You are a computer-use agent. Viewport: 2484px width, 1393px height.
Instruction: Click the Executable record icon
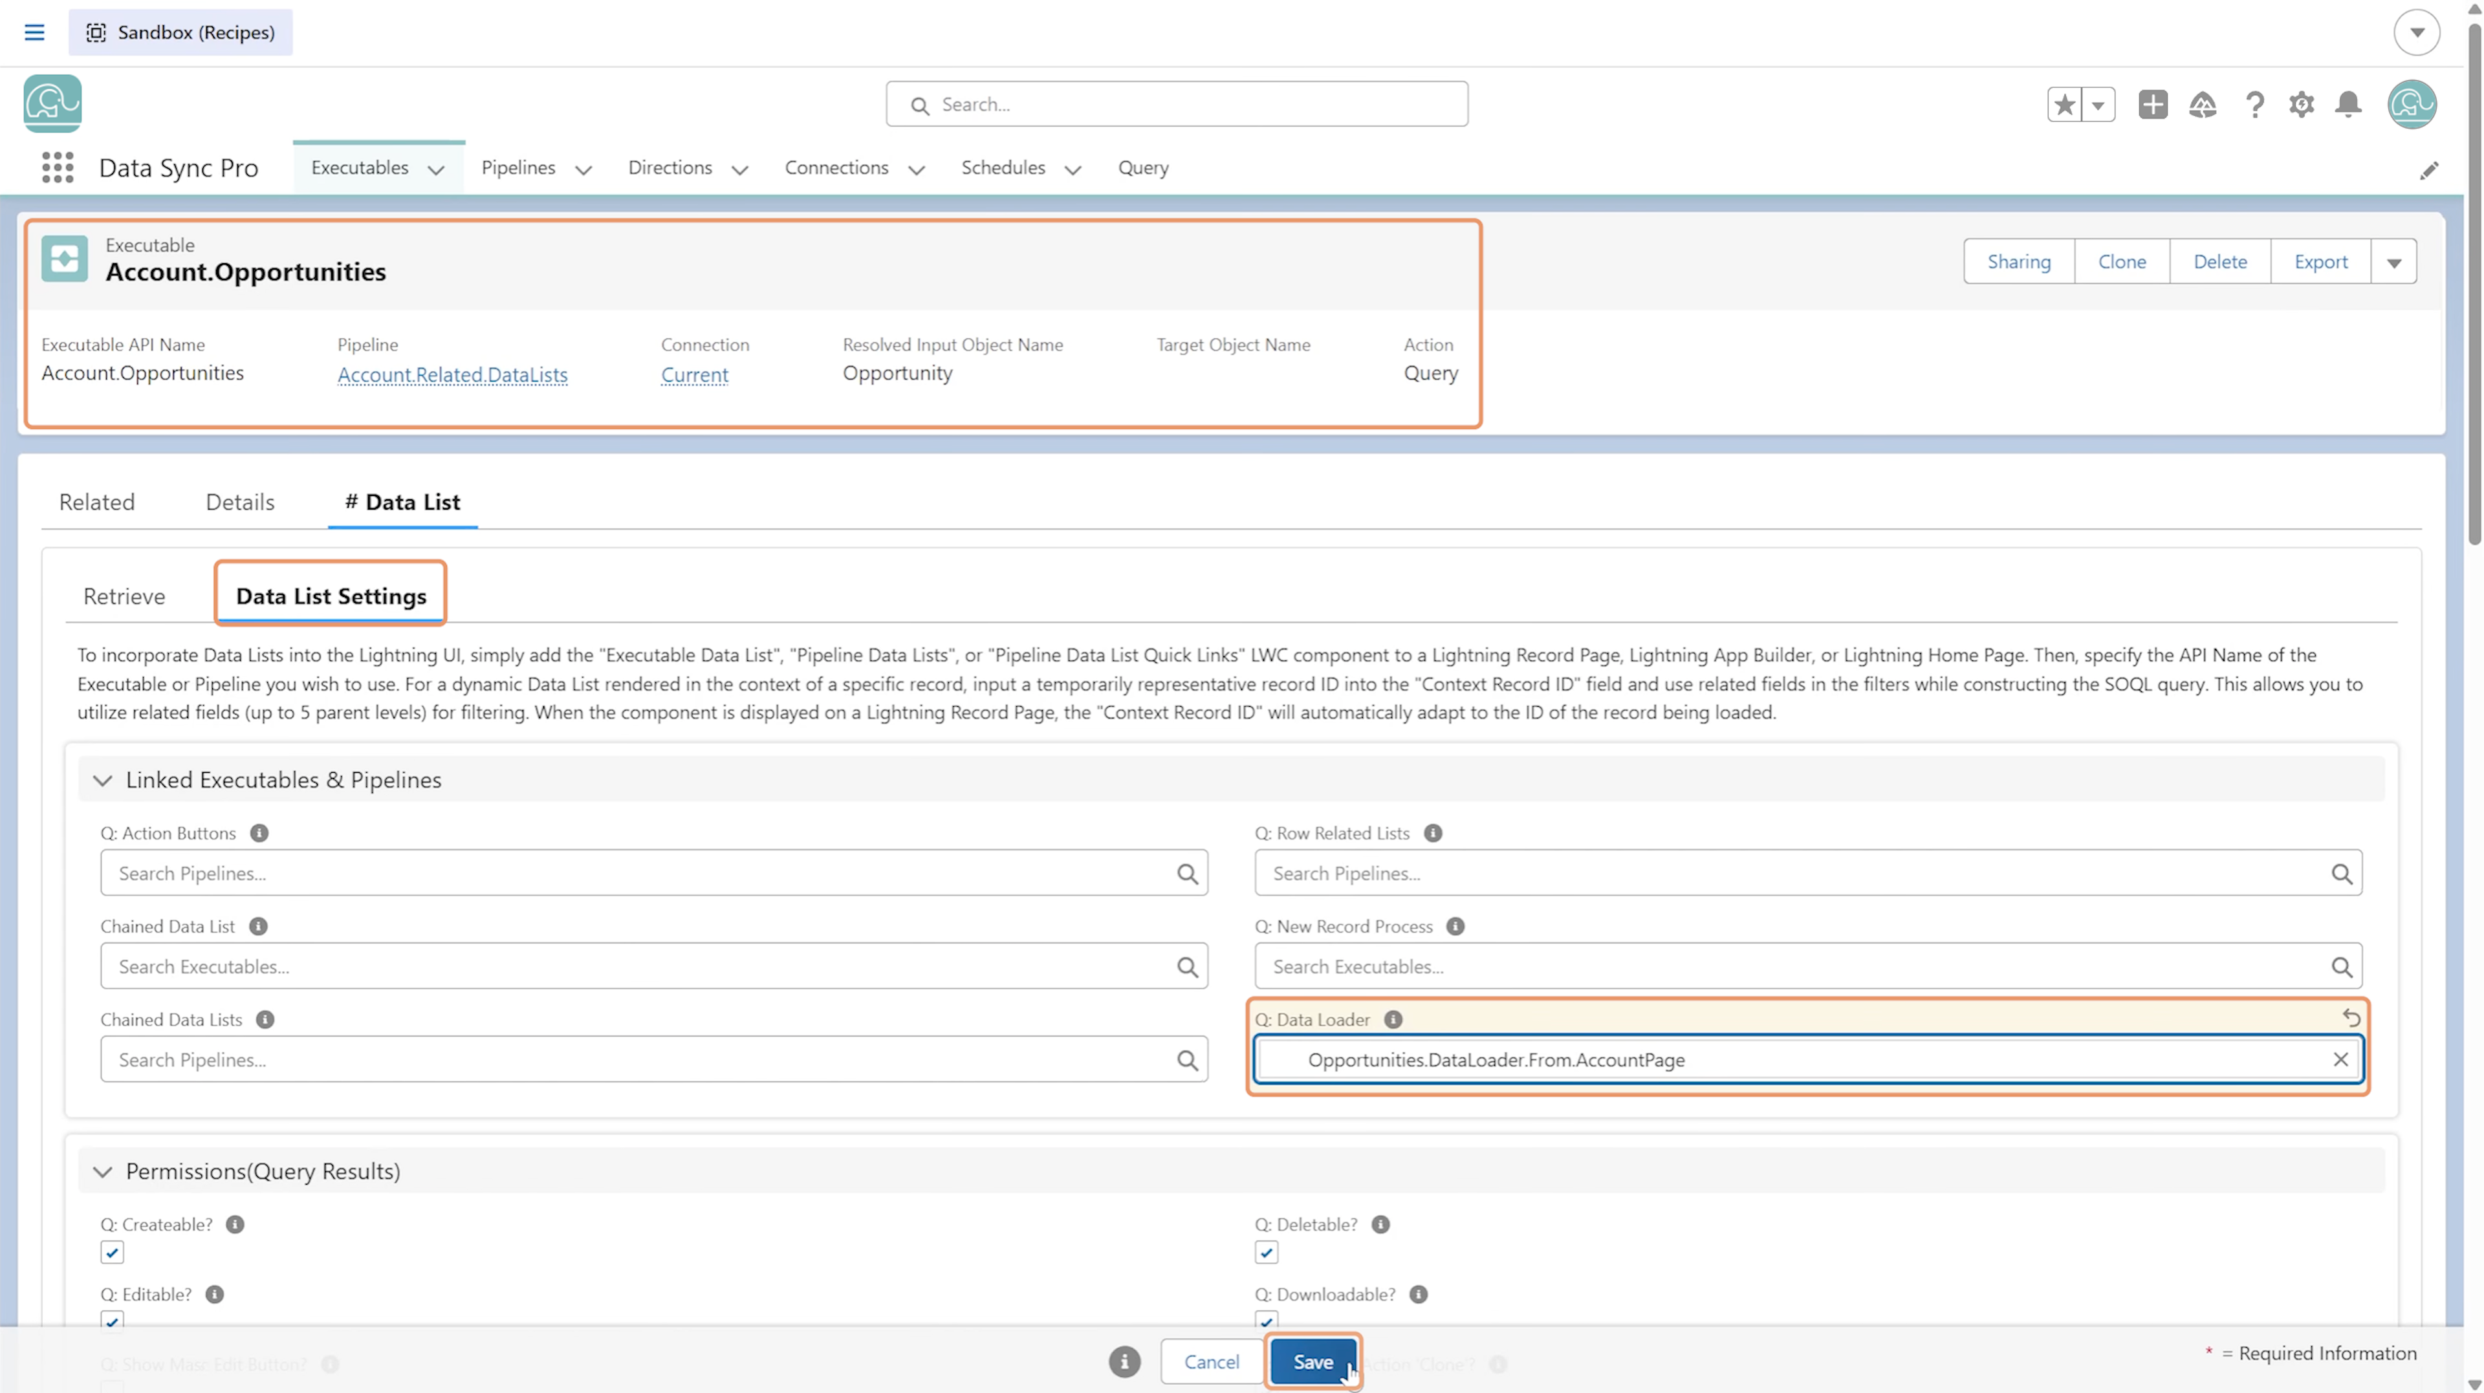click(65, 258)
